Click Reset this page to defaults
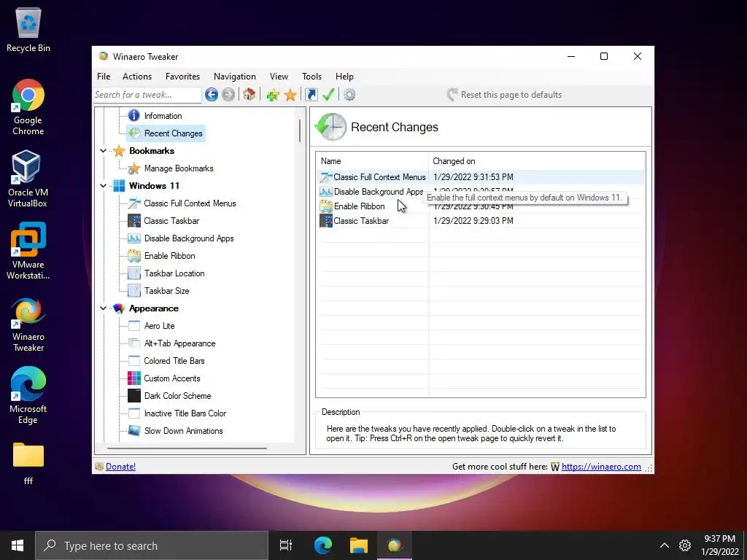This screenshot has width=747, height=560. click(x=505, y=95)
